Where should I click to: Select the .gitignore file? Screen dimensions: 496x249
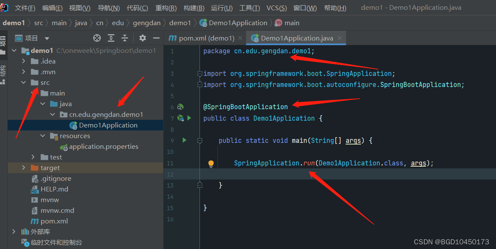tap(56, 179)
